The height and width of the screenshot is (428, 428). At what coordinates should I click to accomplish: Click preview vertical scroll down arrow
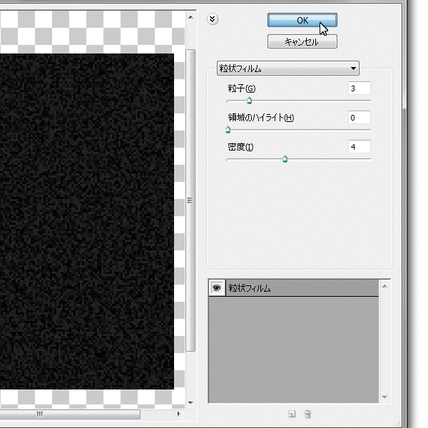pyautogui.click(x=190, y=402)
